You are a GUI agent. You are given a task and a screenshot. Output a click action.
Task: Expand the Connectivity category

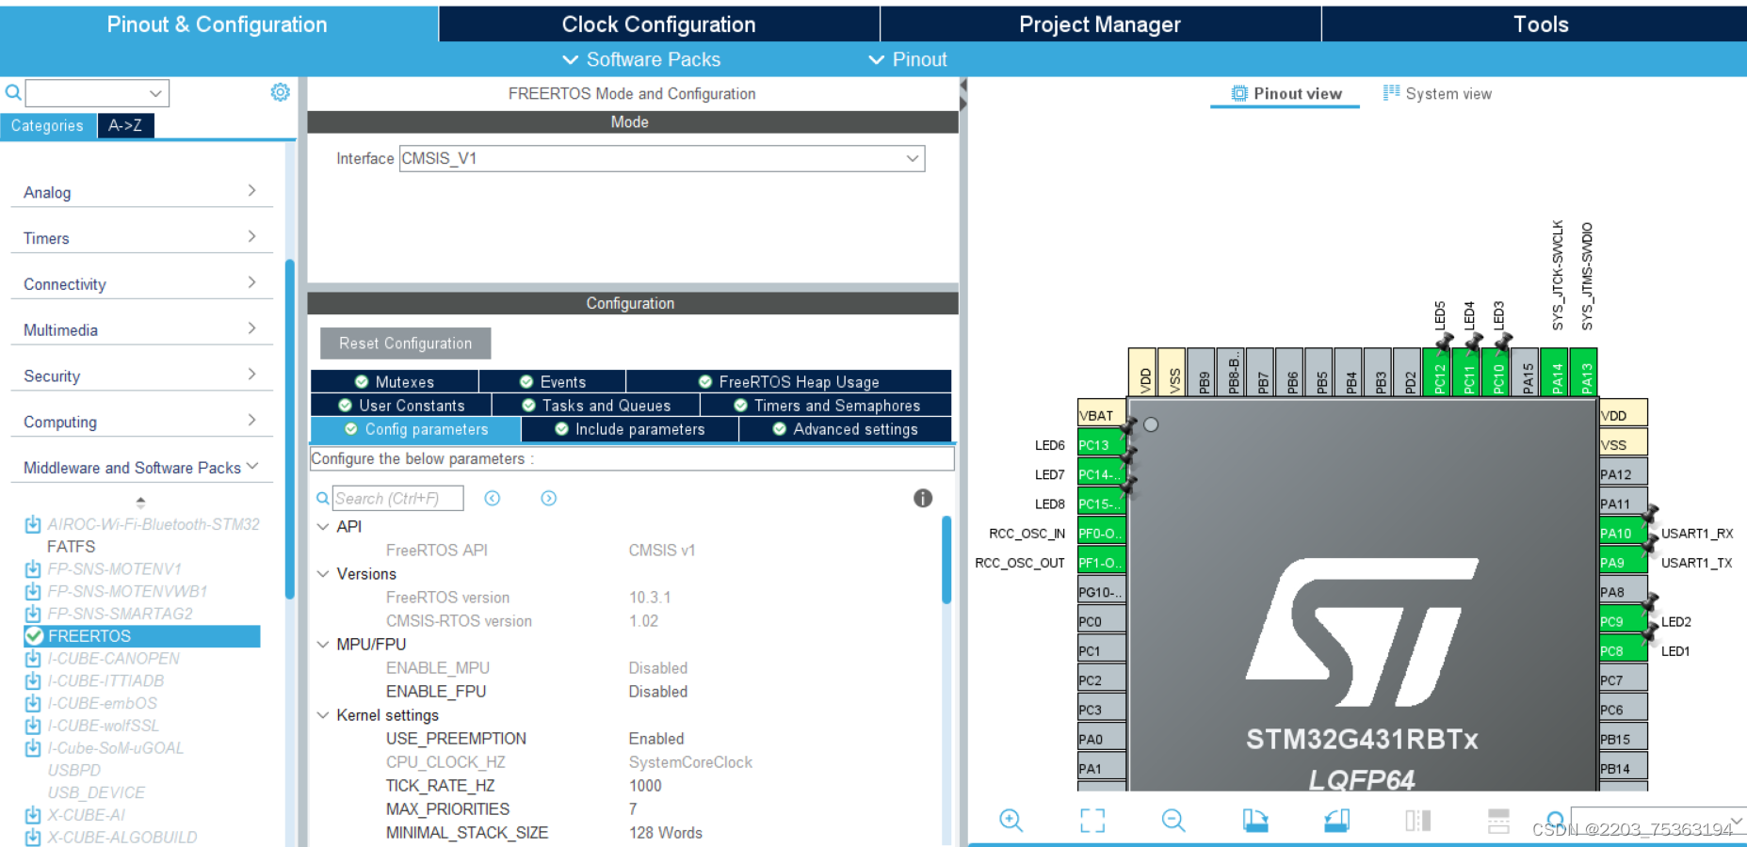(141, 284)
